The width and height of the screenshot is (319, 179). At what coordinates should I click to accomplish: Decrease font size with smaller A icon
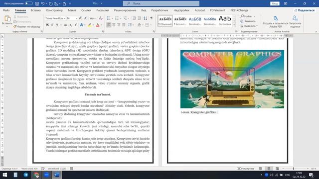(x=86, y=18)
